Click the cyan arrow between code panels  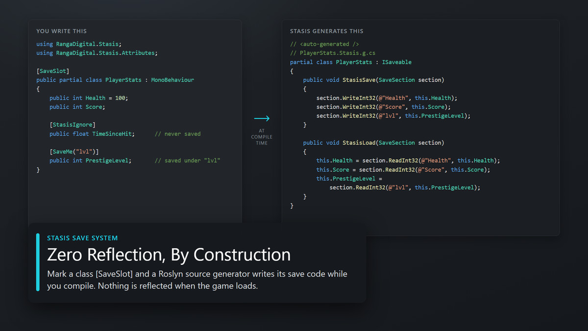262,118
